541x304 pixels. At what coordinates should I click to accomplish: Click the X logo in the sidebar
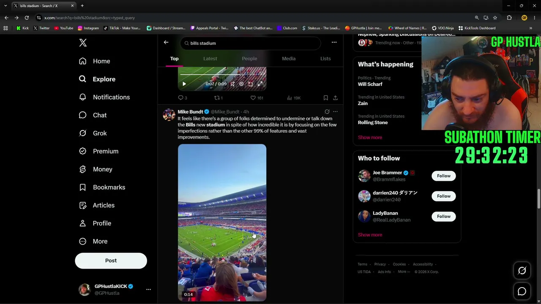click(83, 43)
